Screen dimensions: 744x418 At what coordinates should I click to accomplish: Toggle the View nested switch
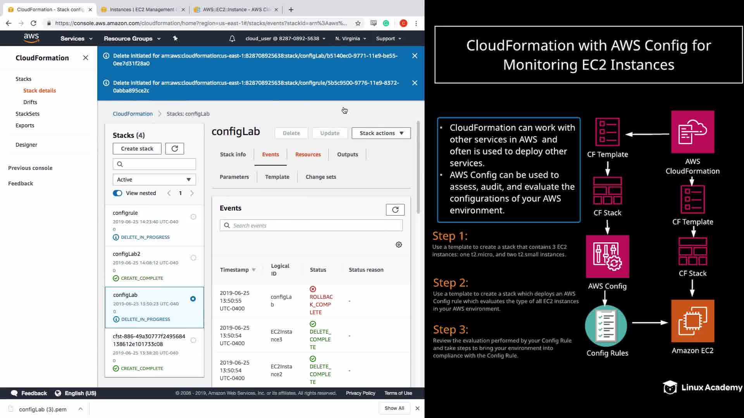click(x=117, y=193)
